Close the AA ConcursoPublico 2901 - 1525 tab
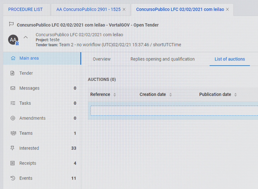This screenshot has height=189, width=258. [124, 9]
